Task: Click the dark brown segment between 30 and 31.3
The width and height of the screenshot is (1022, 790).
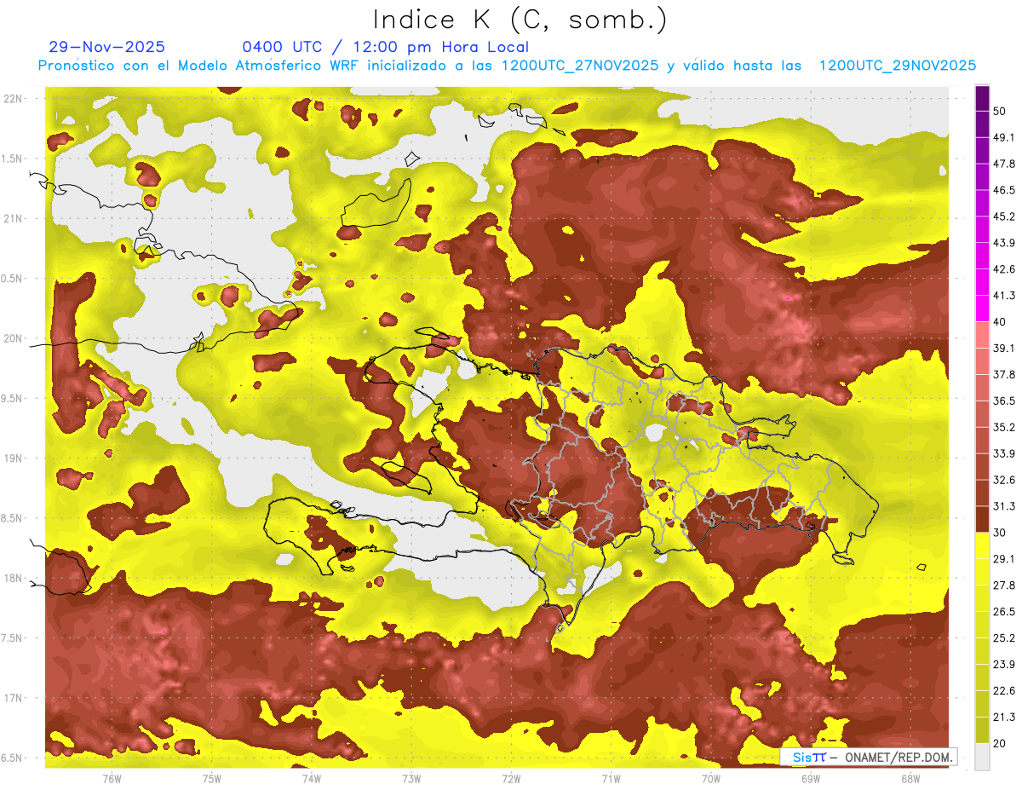Action: tap(982, 519)
